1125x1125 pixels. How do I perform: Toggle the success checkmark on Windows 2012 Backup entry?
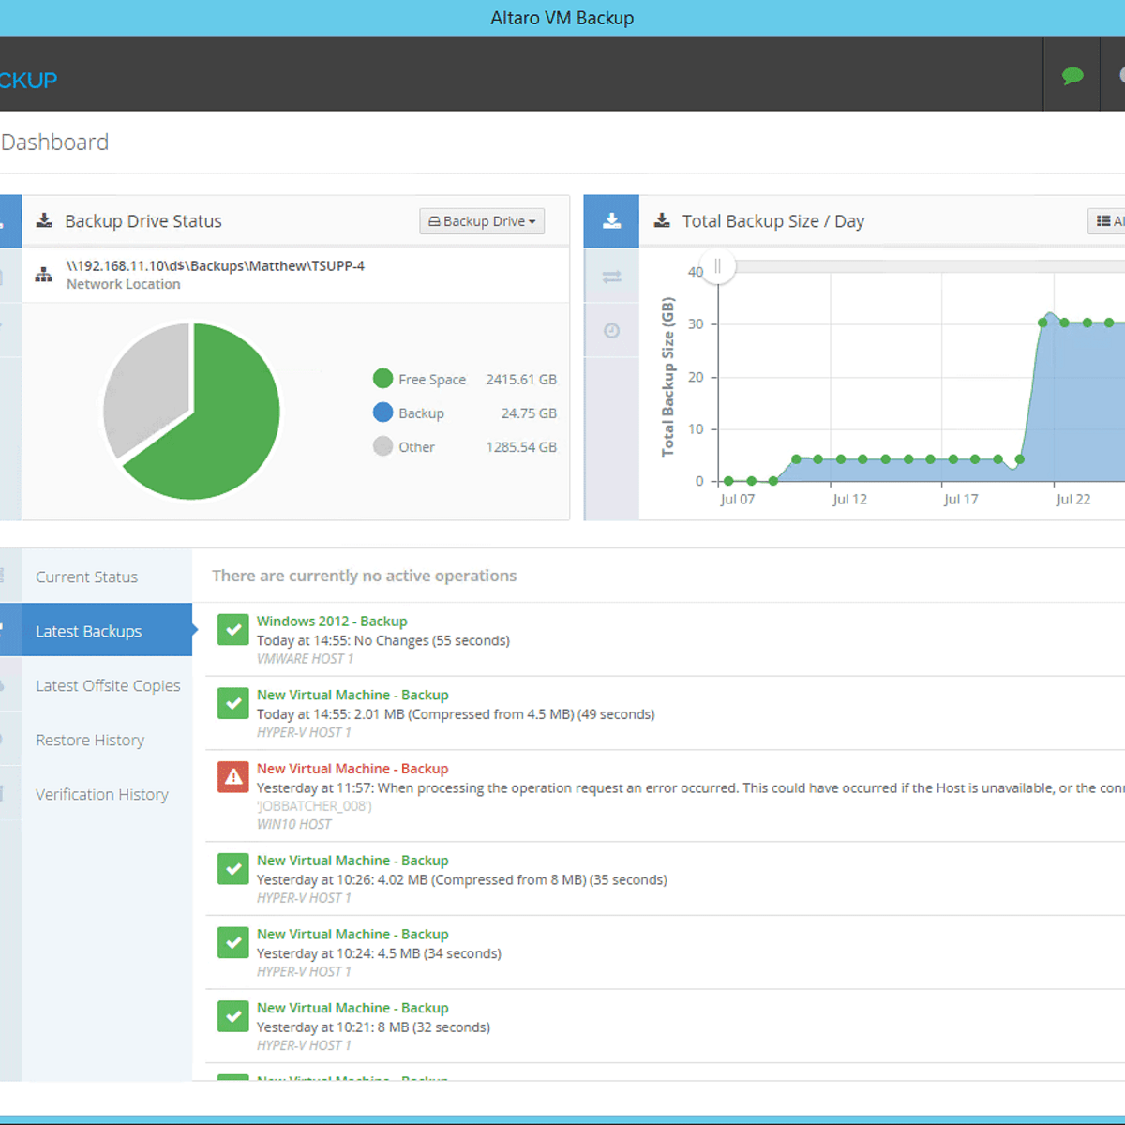pyautogui.click(x=232, y=629)
